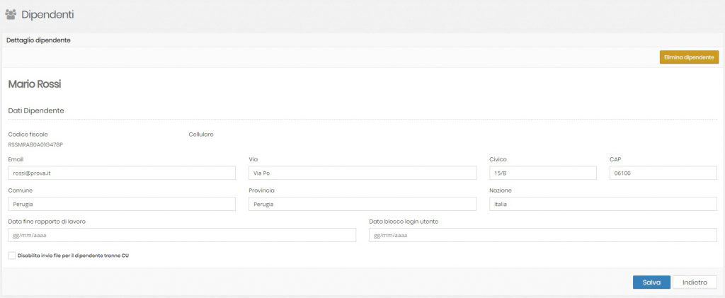Image resolution: width=725 pixels, height=298 pixels.
Task: Click the Via input containing Via Po
Action: [x=362, y=173]
